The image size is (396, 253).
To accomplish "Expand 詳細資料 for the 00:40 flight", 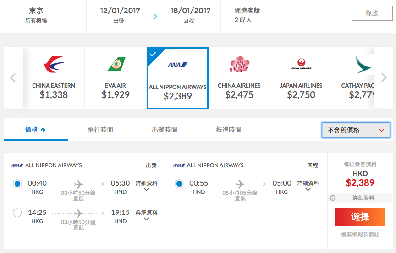I will 147,186.
